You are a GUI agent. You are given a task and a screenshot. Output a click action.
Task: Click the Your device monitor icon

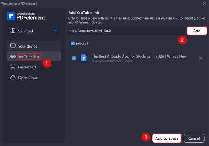click(x=13, y=46)
